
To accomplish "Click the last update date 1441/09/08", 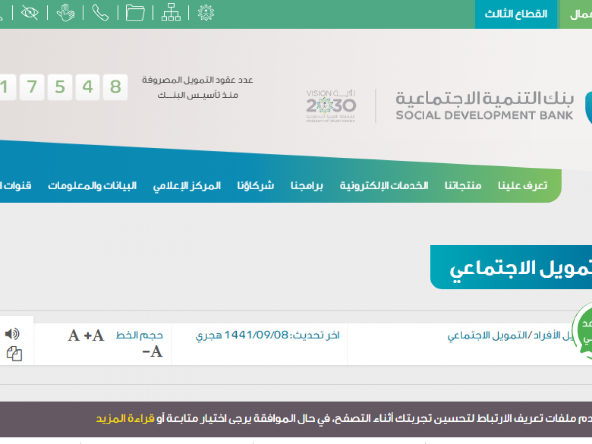I will coord(256,335).
